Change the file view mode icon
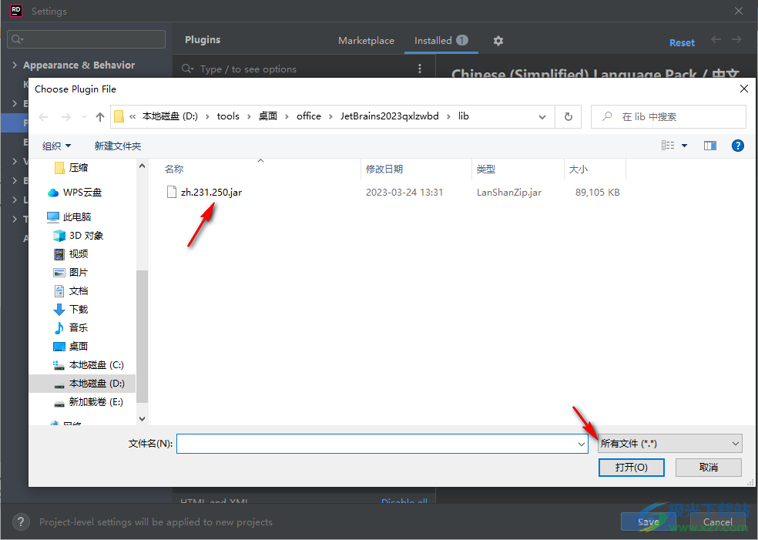 tap(669, 145)
